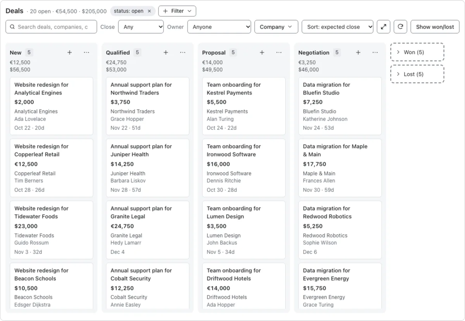The image size is (465, 321).
Task: Open Team onboarding for Driftwood Hotels deal
Action: click(x=244, y=286)
